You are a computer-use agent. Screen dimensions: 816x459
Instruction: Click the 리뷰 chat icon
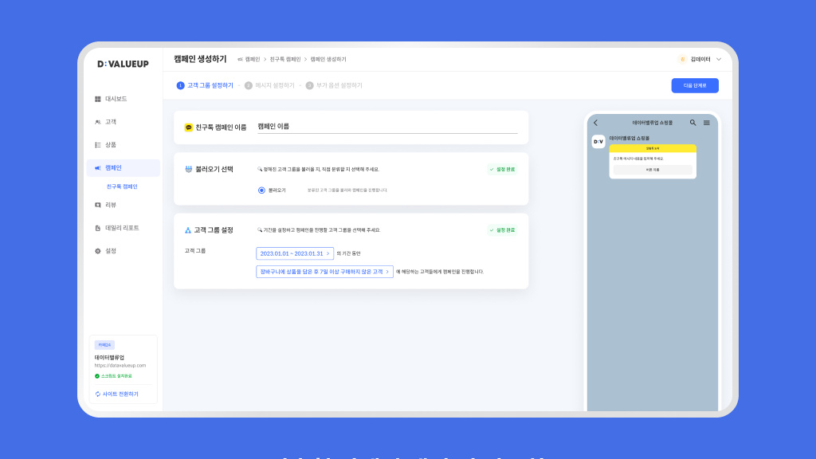[x=97, y=205]
